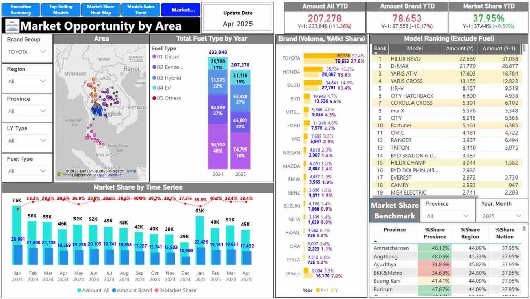Viewport: 530px width, 299px height.
Task: Open the Province slicer in the left panel
Action: pyautogui.click(x=27, y=111)
